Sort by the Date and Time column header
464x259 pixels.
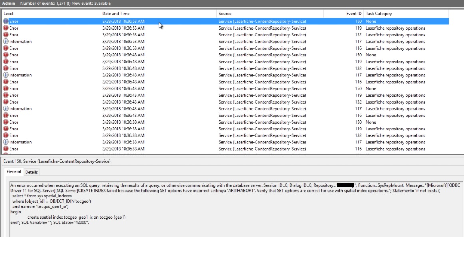click(158, 14)
